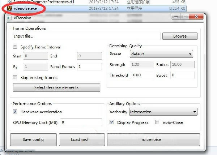Select the vdenoise.exe file icon

point(9,8)
